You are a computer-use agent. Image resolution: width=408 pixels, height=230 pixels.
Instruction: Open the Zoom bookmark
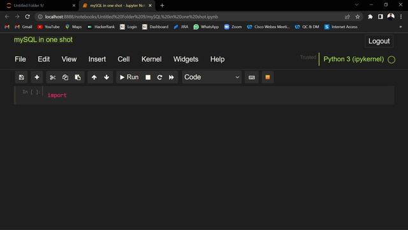(233, 27)
